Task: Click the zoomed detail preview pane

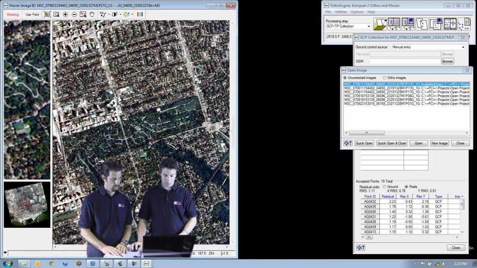Action: [x=27, y=100]
